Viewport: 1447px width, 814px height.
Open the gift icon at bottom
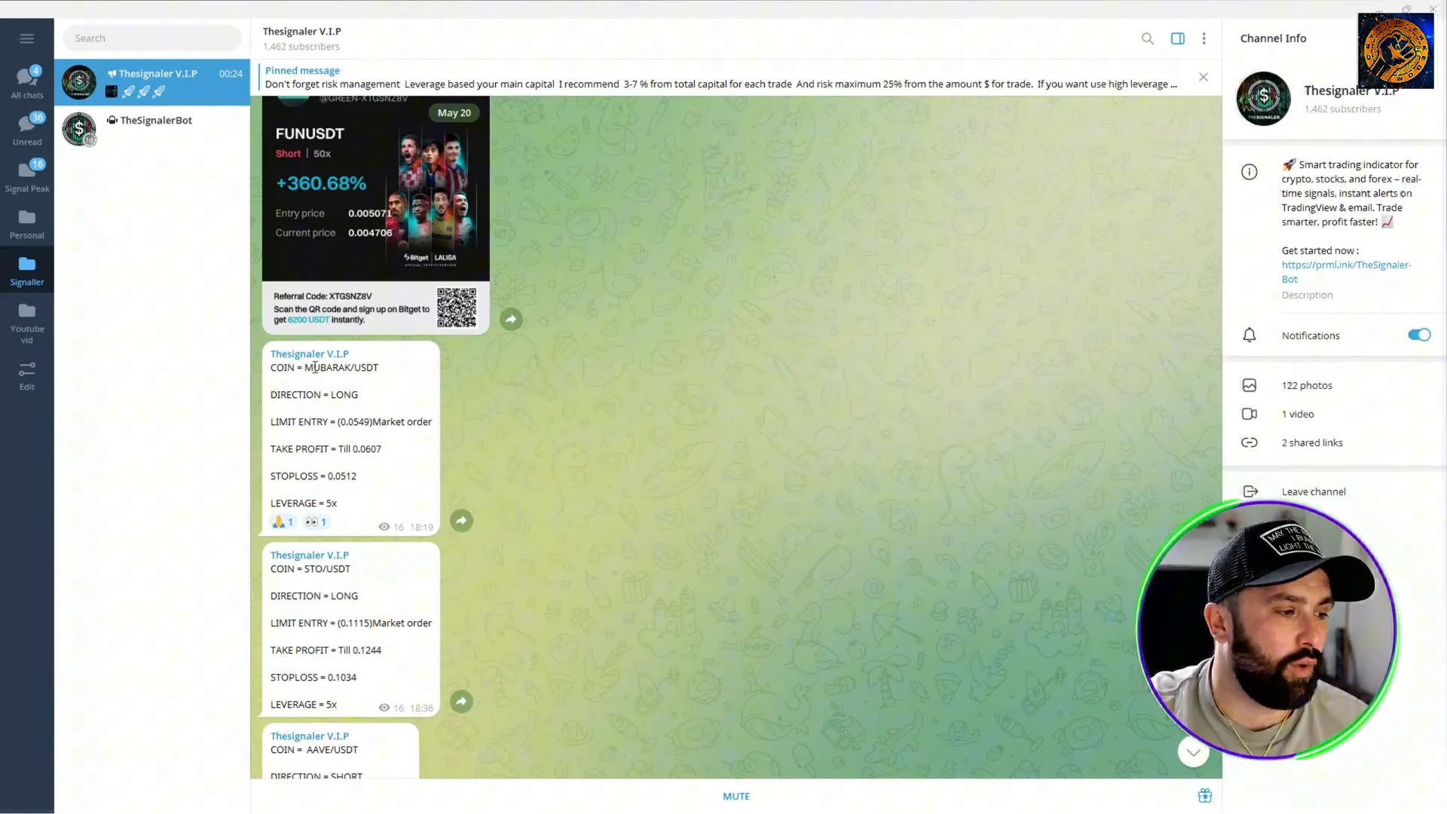1204,796
